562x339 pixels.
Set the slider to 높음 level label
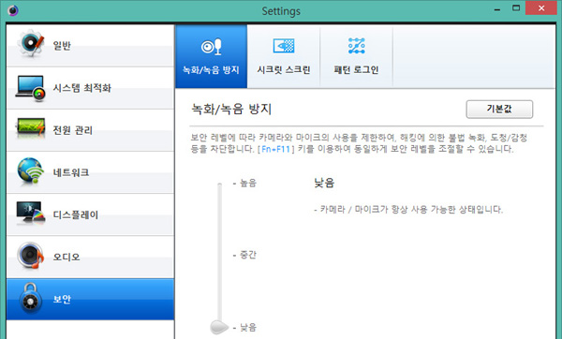click(248, 184)
